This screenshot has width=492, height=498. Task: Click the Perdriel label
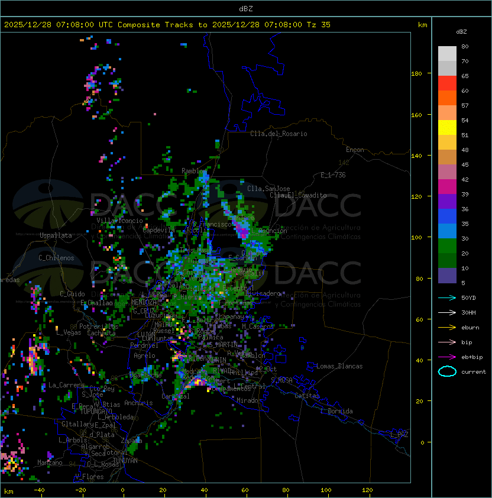click(x=144, y=345)
